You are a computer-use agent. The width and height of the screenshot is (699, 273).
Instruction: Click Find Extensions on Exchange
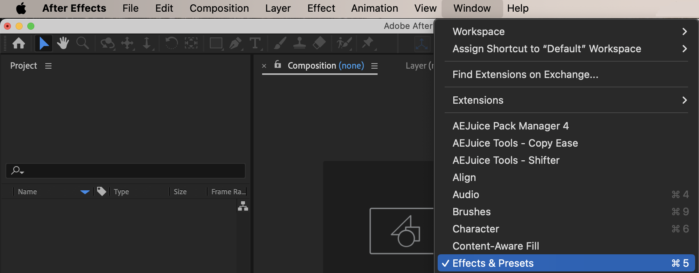(x=525, y=74)
